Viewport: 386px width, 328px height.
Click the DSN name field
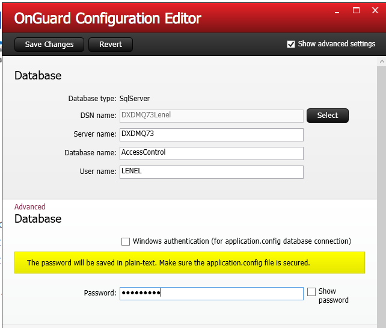[212, 116]
